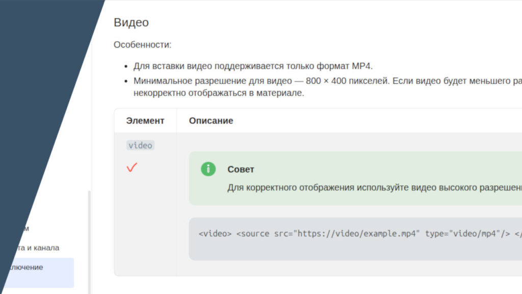Click the Совет tip title
The width and height of the screenshot is (522, 294).
click(241, 169)
